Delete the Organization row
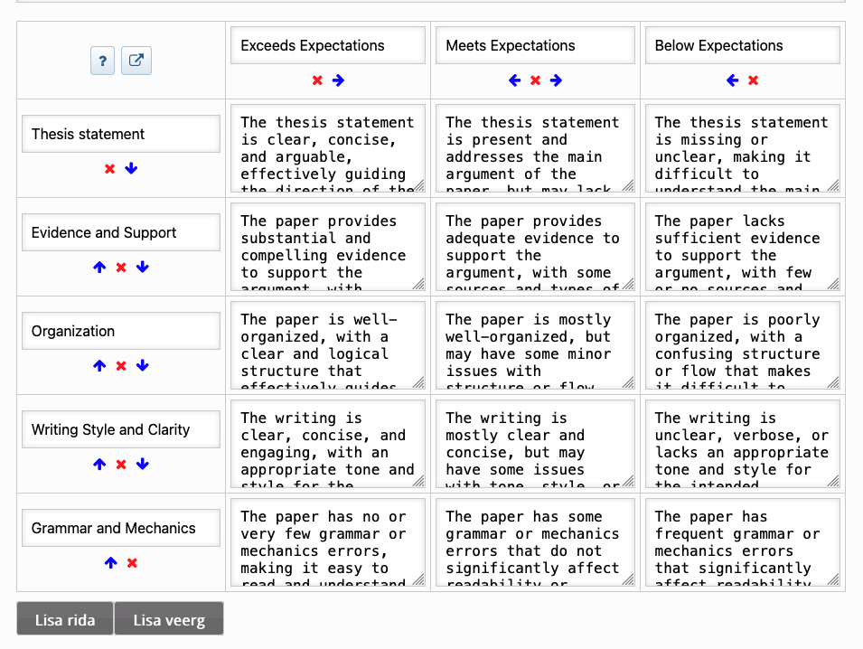This screenshot has width=863, height=649. tap(121, 365)
